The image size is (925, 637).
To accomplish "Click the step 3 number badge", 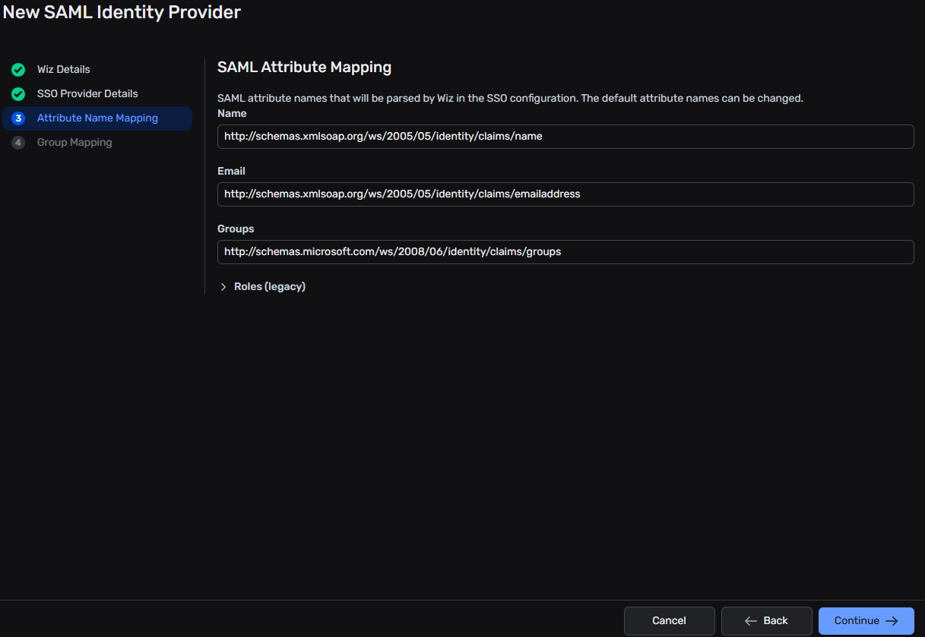I will (18, 118).
